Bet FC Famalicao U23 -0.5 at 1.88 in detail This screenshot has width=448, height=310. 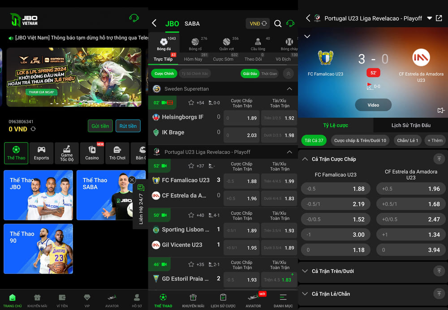click(336, 189)
